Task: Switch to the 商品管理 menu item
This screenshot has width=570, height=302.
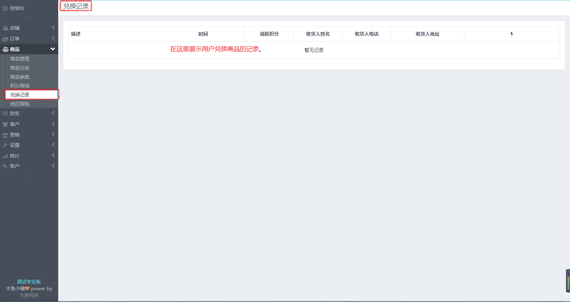Action: pos(20,58)
